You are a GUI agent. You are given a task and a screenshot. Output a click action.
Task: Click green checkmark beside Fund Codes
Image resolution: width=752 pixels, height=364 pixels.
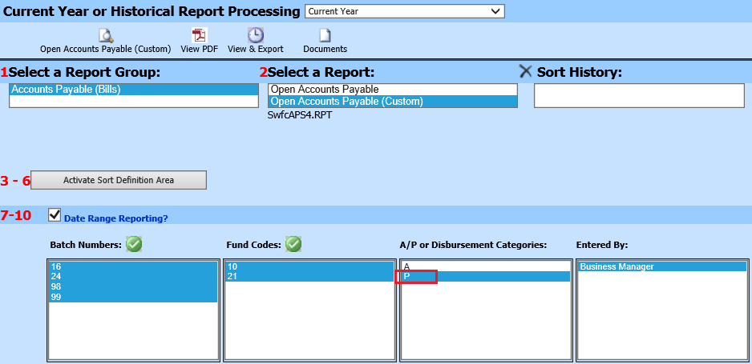pyautogui.click(x=293, y=244)
